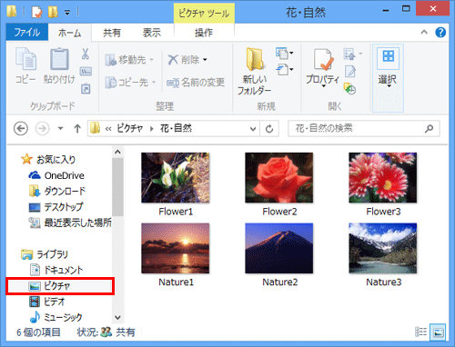
Task: Click 花・自然 in the address path
Action: point(176,129)
